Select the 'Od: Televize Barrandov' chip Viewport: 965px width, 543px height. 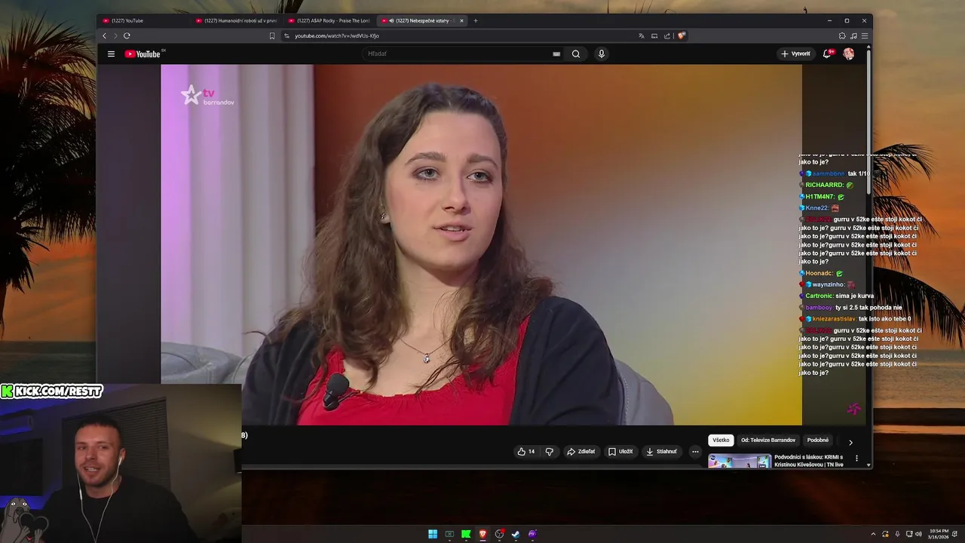click(x=768, y=440)
